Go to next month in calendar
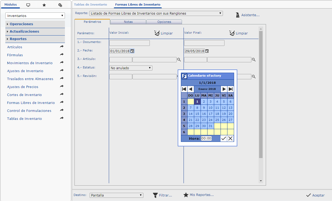 coord(224,89)
